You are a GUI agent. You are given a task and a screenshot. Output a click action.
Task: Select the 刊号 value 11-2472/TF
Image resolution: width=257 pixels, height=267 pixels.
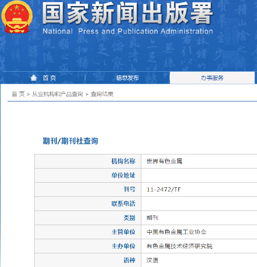164,189
